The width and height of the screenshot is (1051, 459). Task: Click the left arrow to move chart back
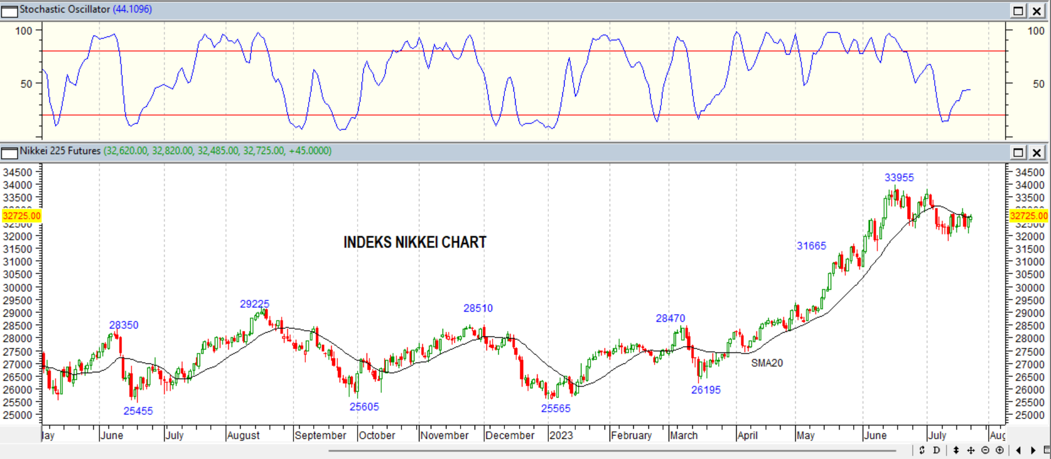pos(1018,450)
